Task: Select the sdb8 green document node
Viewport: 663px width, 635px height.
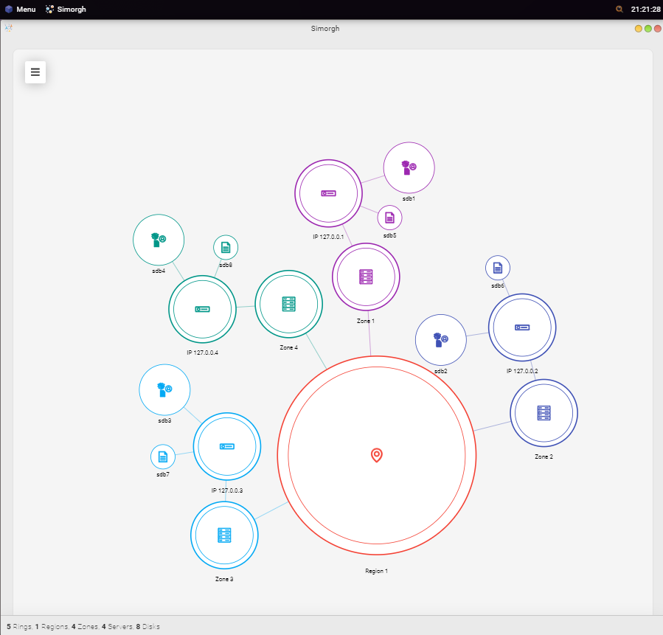Action: 226,248
